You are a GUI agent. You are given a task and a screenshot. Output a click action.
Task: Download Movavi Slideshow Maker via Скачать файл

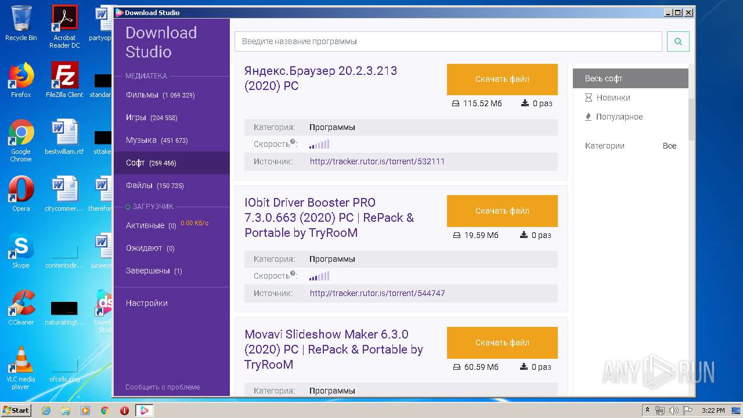(x=502, y=343)
